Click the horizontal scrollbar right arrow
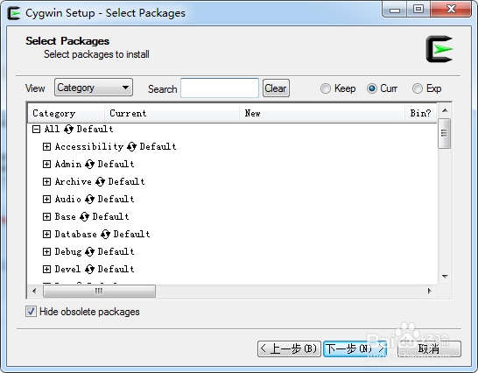The image size is (478, 373). click(430, 291)
